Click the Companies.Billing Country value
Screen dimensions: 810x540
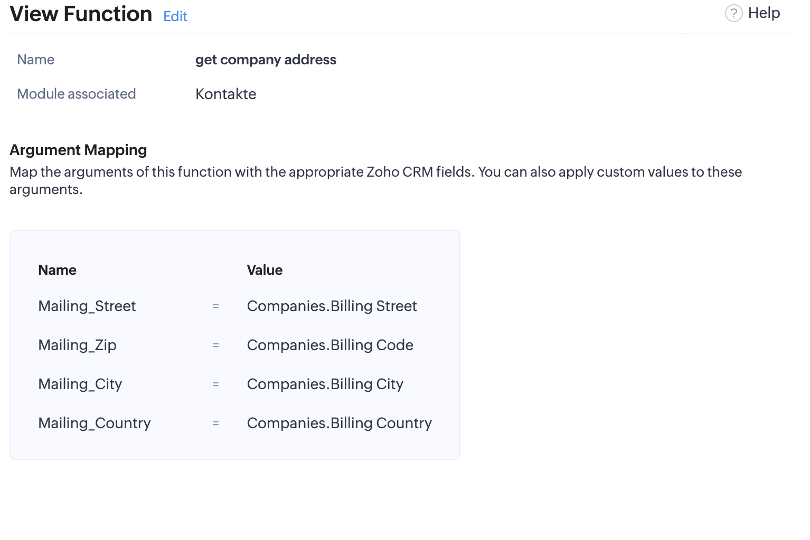click(x=339, y=423)
